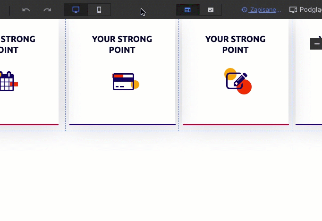Select right card's YOUR STRONG POINT heading

[235, 44]
